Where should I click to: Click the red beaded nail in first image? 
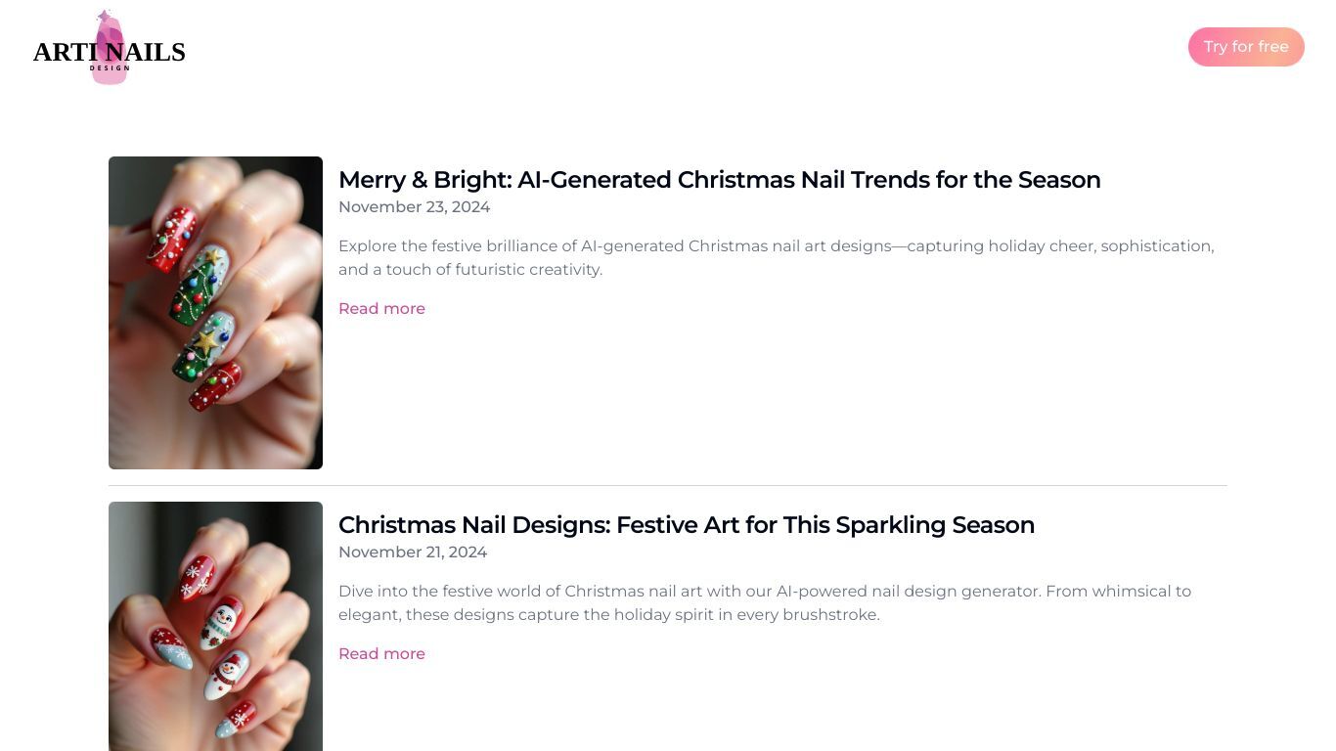click(x=173, y=238)
